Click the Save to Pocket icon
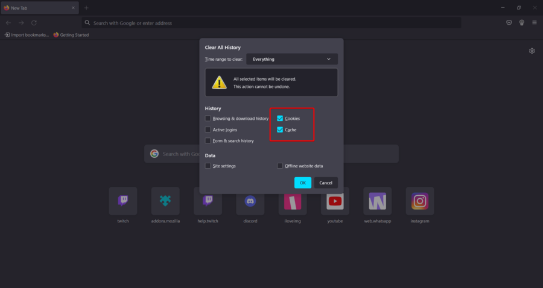The image size is (543, 288). tap(509, 23)
